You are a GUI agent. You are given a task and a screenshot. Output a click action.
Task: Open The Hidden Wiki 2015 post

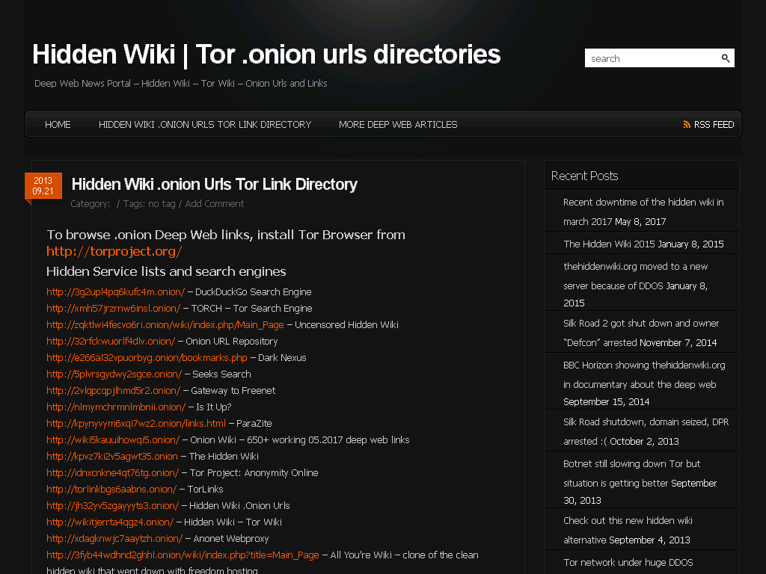pos(610,244)
